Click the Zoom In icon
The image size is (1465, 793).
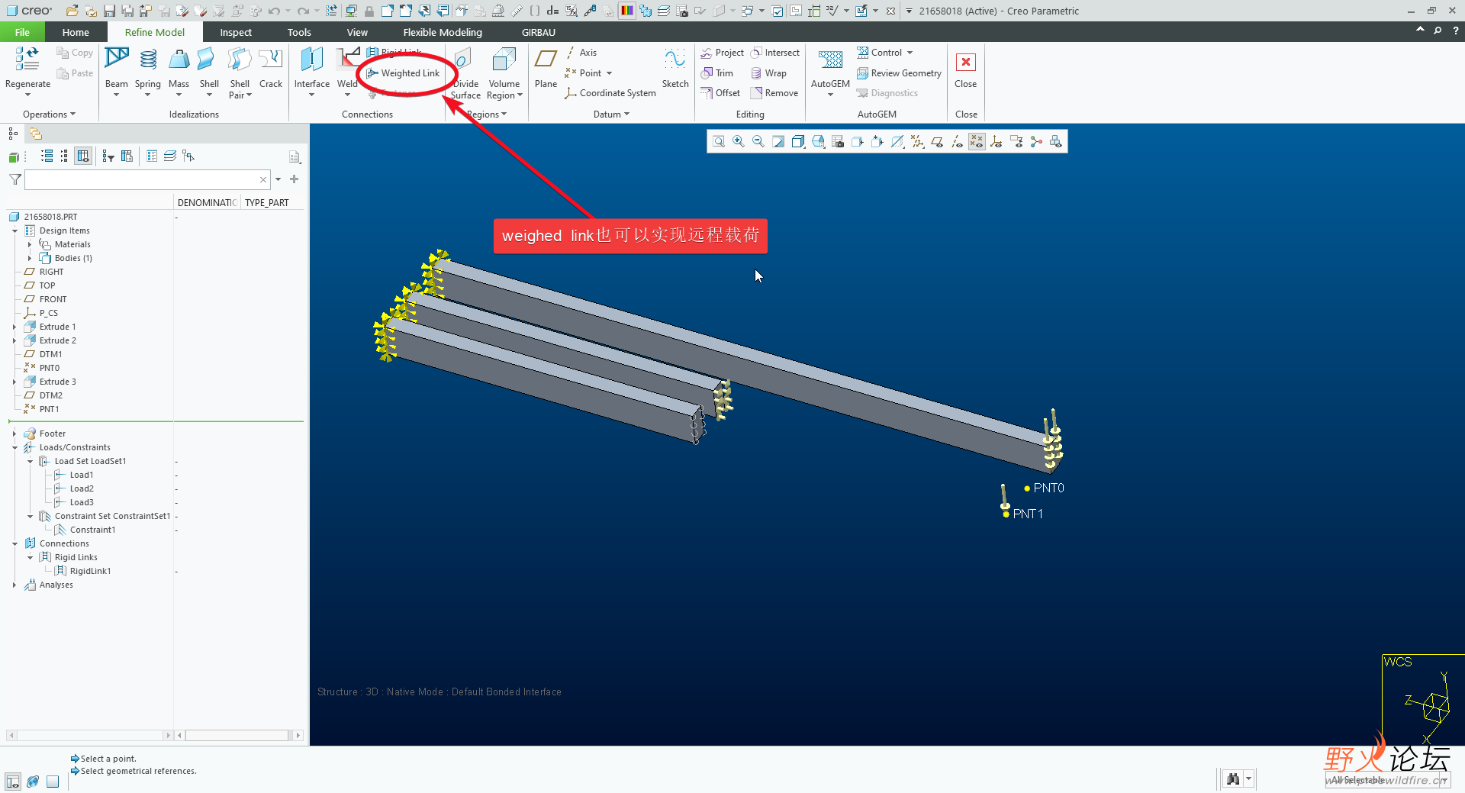[739, 142]
